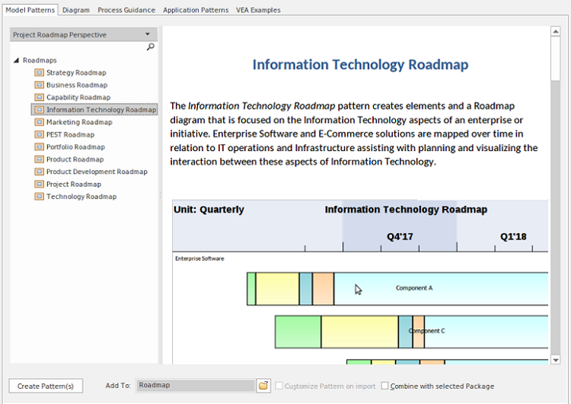This screenshot has height=404, width=571.
Task: Click the search magnifier icon
Action: (150, 47)
